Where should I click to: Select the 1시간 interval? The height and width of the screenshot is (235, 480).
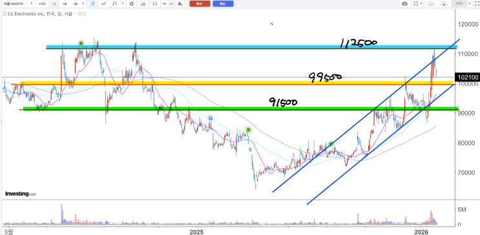[42, 4]
